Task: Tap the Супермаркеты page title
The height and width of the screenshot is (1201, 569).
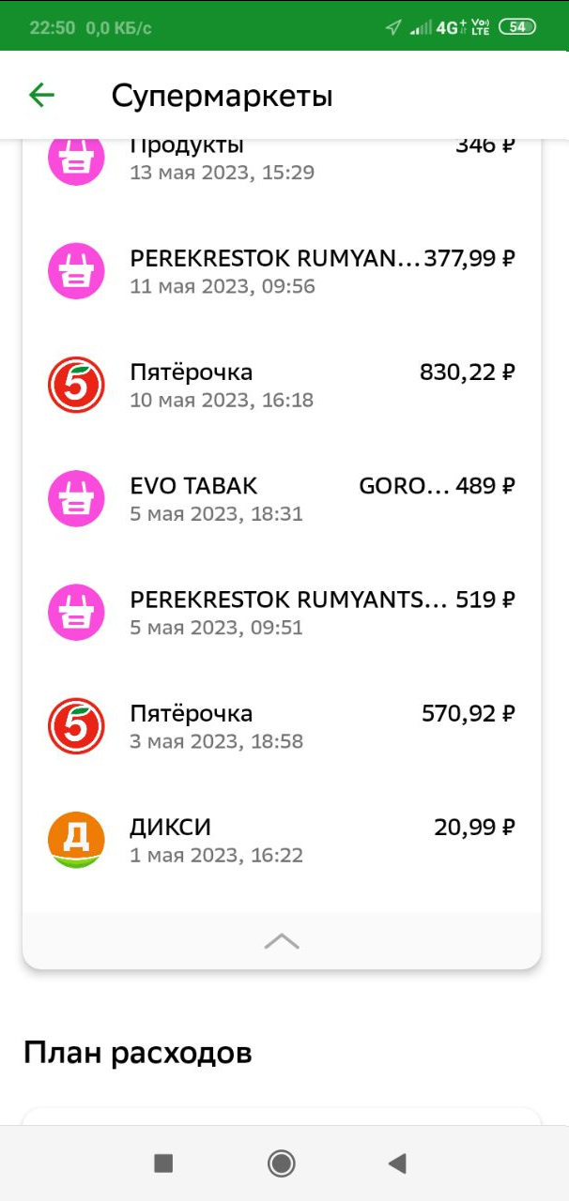Action: pos(223,96)
